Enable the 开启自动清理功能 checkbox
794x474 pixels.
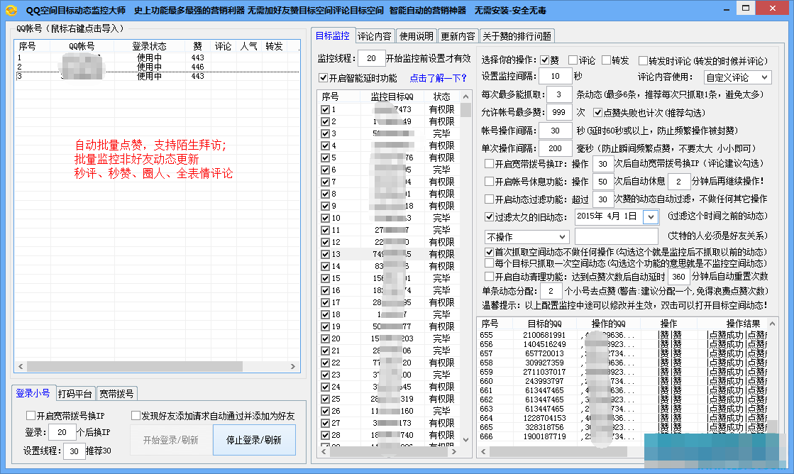pyautogui.click(x=489, y=277)
